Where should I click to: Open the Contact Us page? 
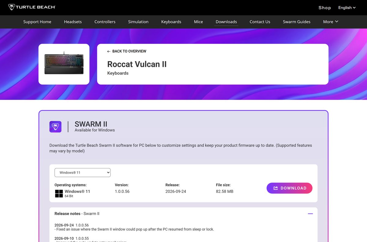(x=260, y=22)
